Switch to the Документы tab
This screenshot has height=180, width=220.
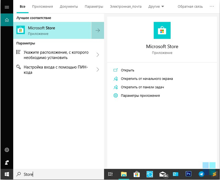(69, 7)
